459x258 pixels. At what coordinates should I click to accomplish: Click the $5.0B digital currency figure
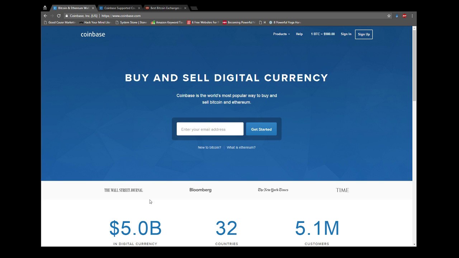point(135,228)
